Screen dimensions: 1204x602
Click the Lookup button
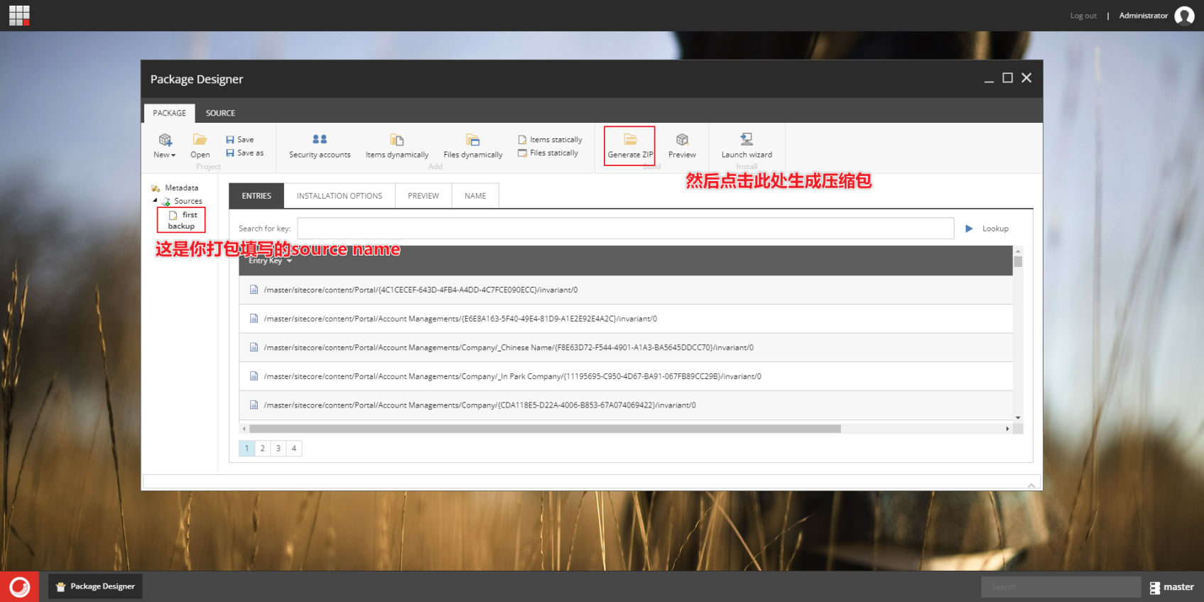pyautogui.click(x=987, y=229)
